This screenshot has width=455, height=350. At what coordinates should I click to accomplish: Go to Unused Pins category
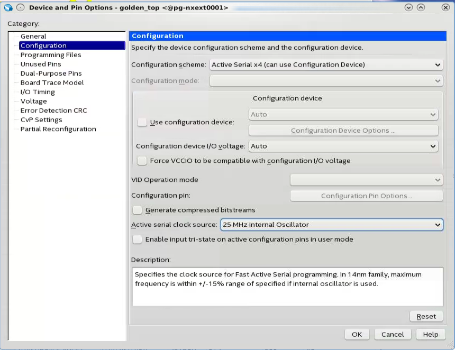pos(41,64)
